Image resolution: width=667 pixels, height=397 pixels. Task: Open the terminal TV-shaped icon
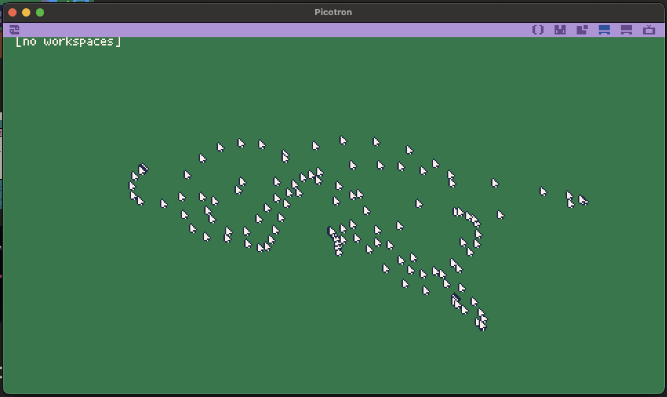pos(648,30)
